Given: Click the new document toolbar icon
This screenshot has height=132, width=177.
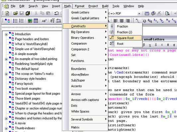Looking at the screenshot, I should [7, 14].
